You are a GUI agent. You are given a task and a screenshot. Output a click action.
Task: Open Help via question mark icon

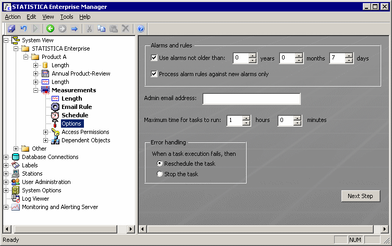point(141,29)
